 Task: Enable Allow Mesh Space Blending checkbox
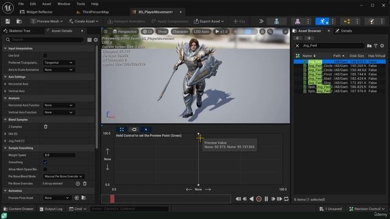(x=45, y=169)
